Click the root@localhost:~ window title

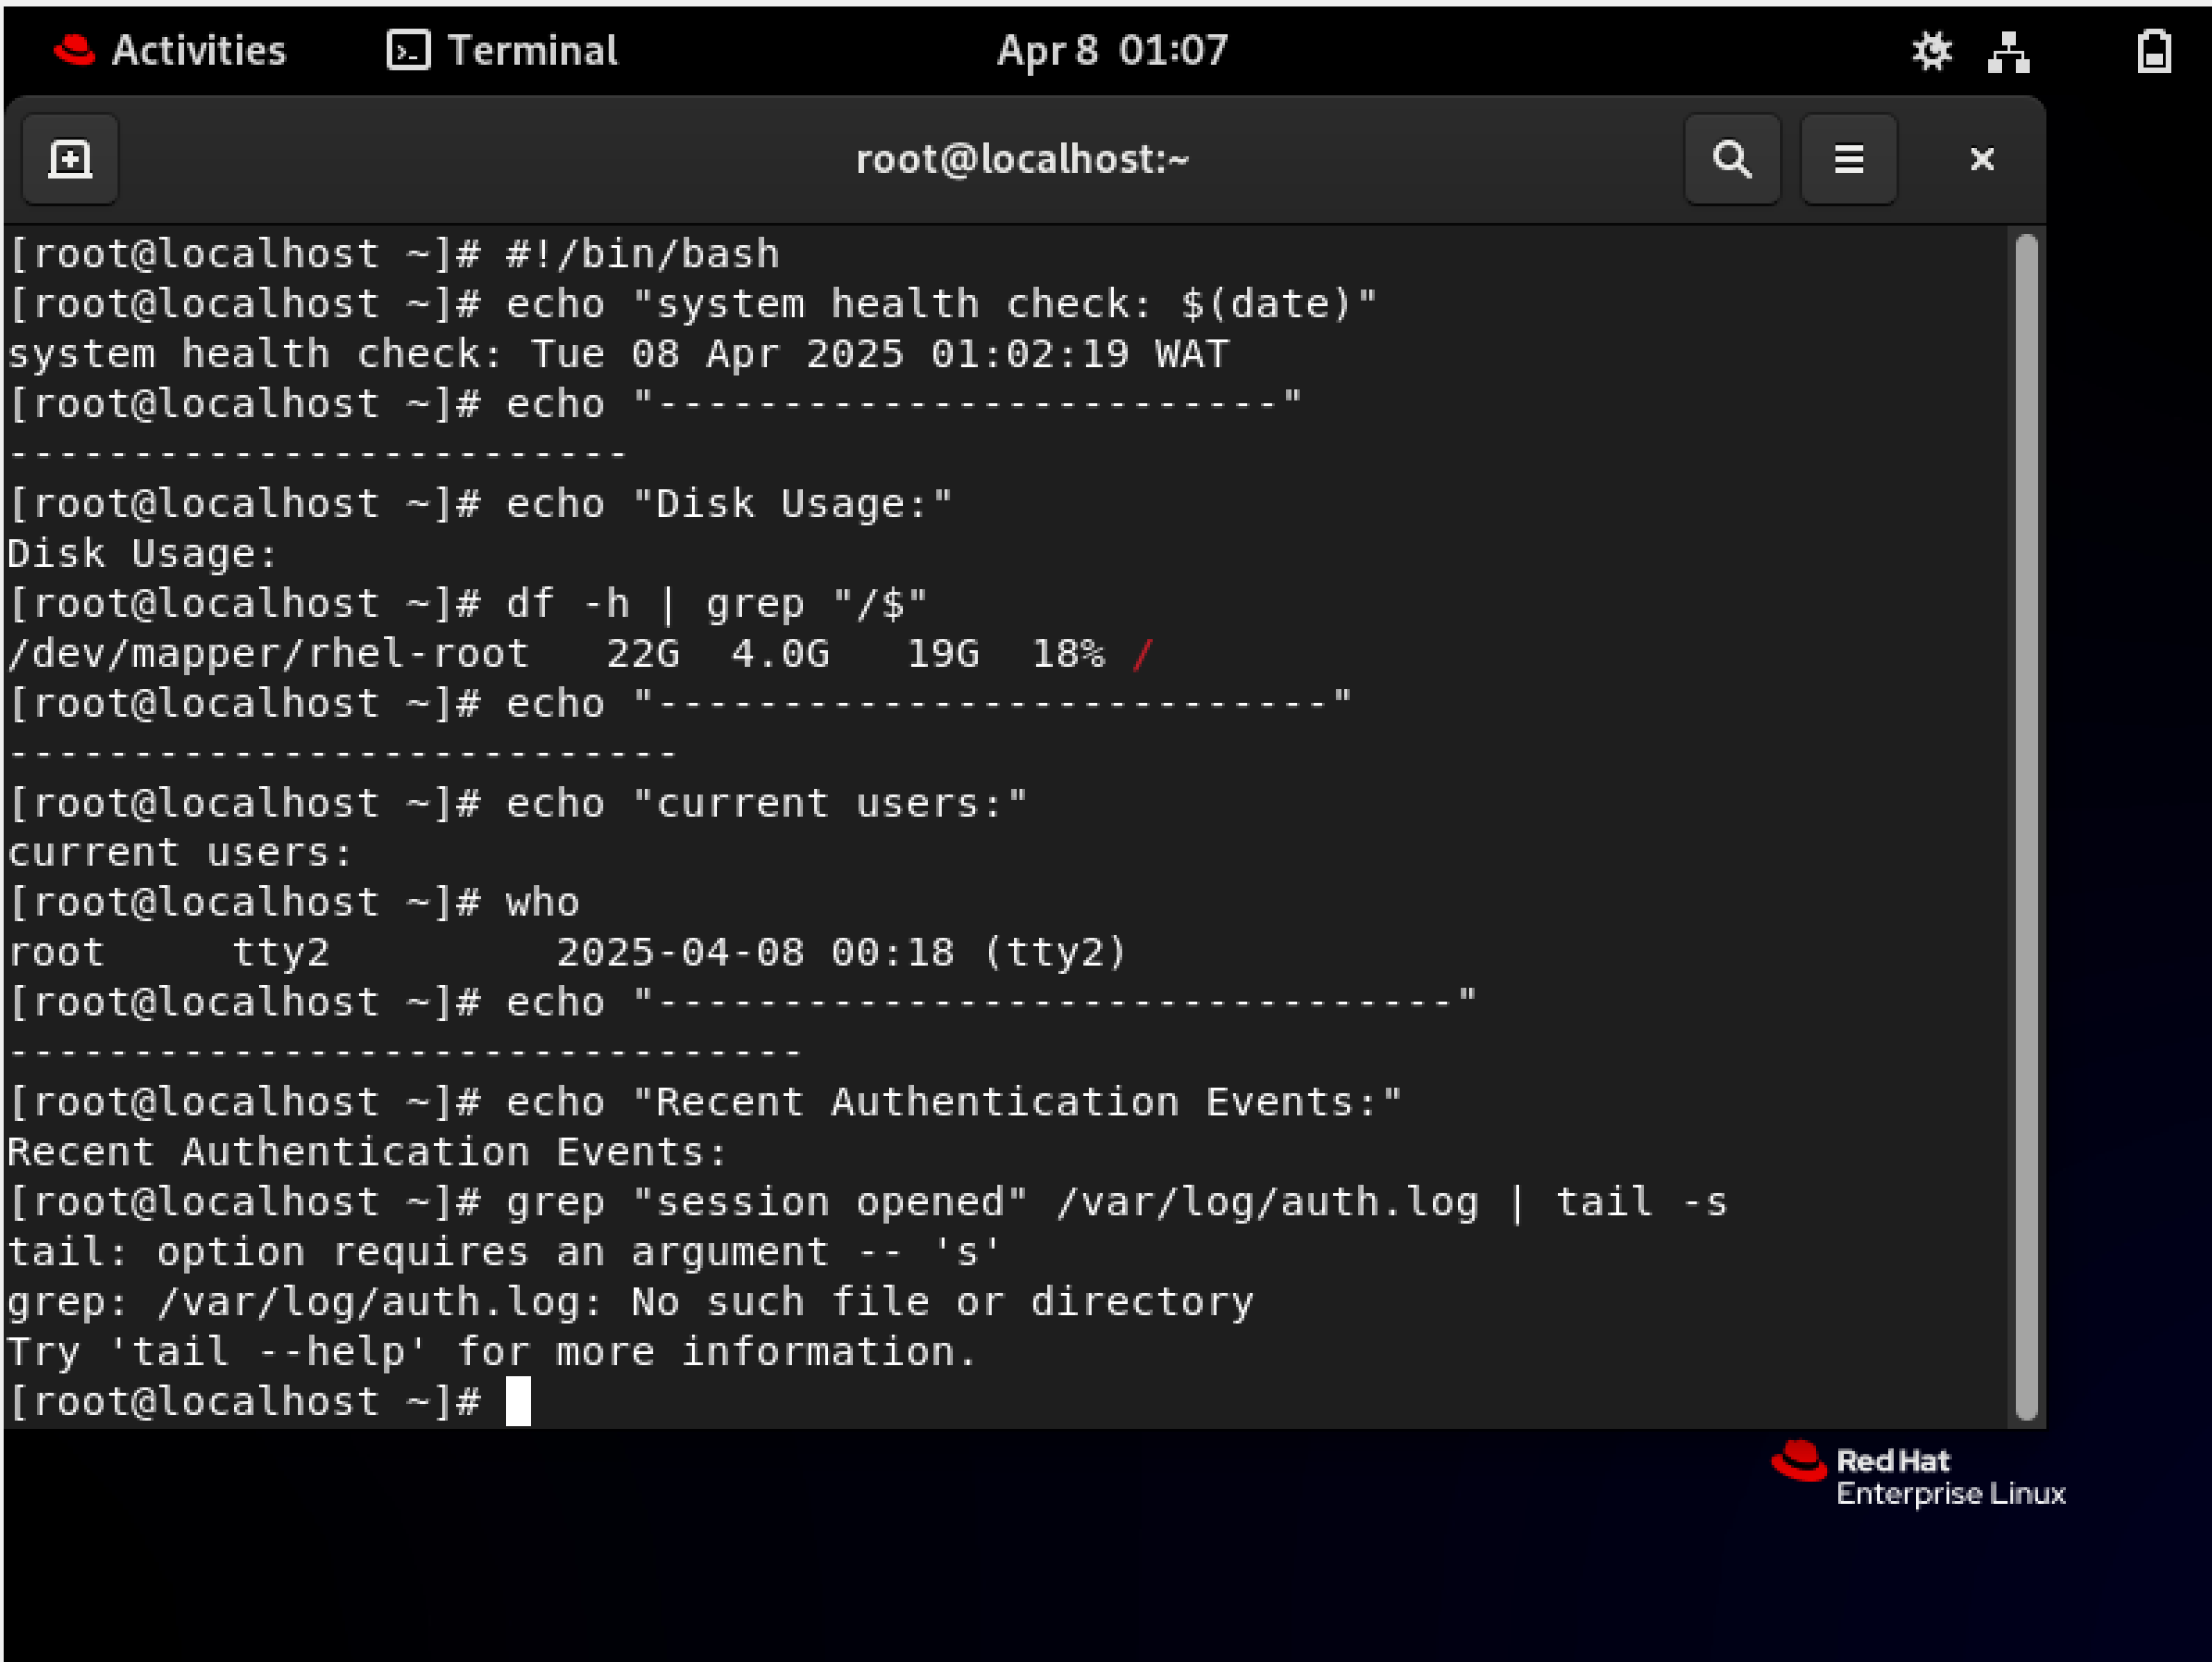click(x=1022, y=159)
